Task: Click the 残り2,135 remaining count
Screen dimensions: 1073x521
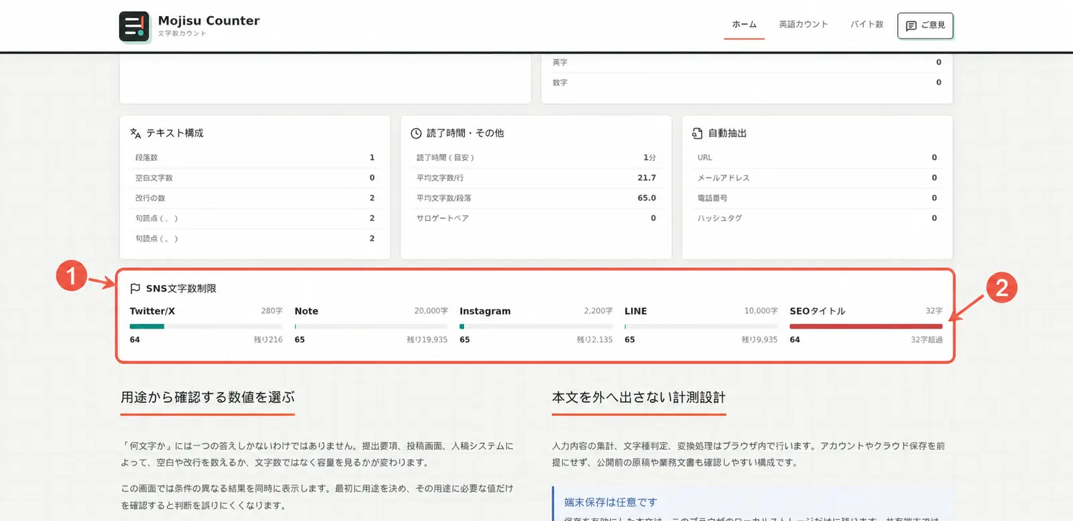Action: point(595,340)
